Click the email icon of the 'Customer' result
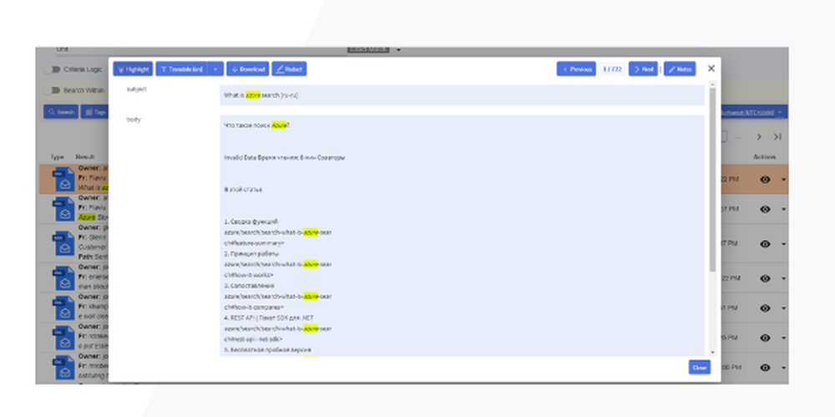The height and width of the screenshot is (417, 835). [x=63, y=243]
